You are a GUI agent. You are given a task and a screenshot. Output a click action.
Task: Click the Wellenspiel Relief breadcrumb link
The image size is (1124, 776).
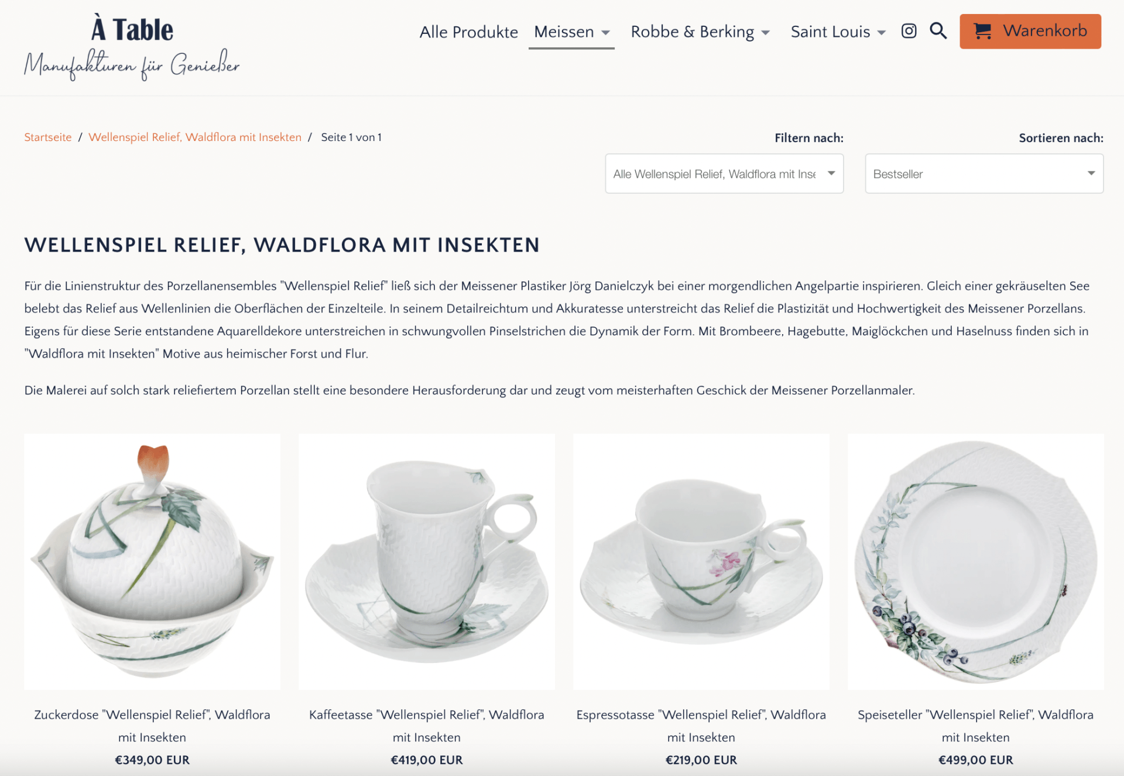tap(195, 137)
